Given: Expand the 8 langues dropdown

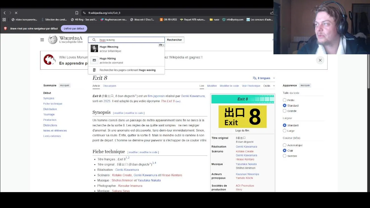Looking at the screenshot, I should click(x=264, y=78).
